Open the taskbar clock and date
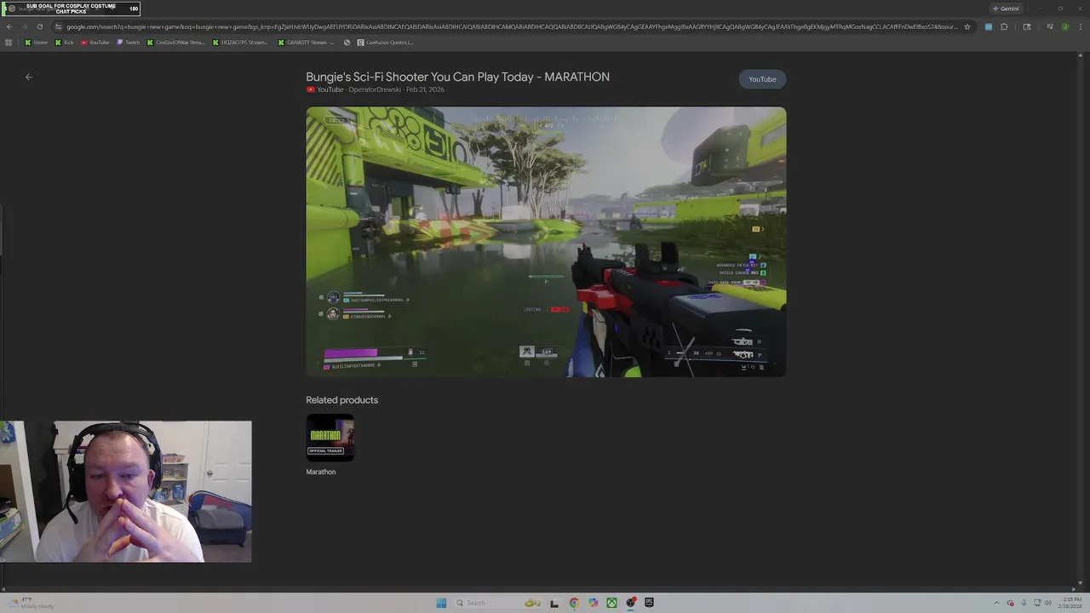This screenshot has height=613, width=1090. (x=1070, y=603)
